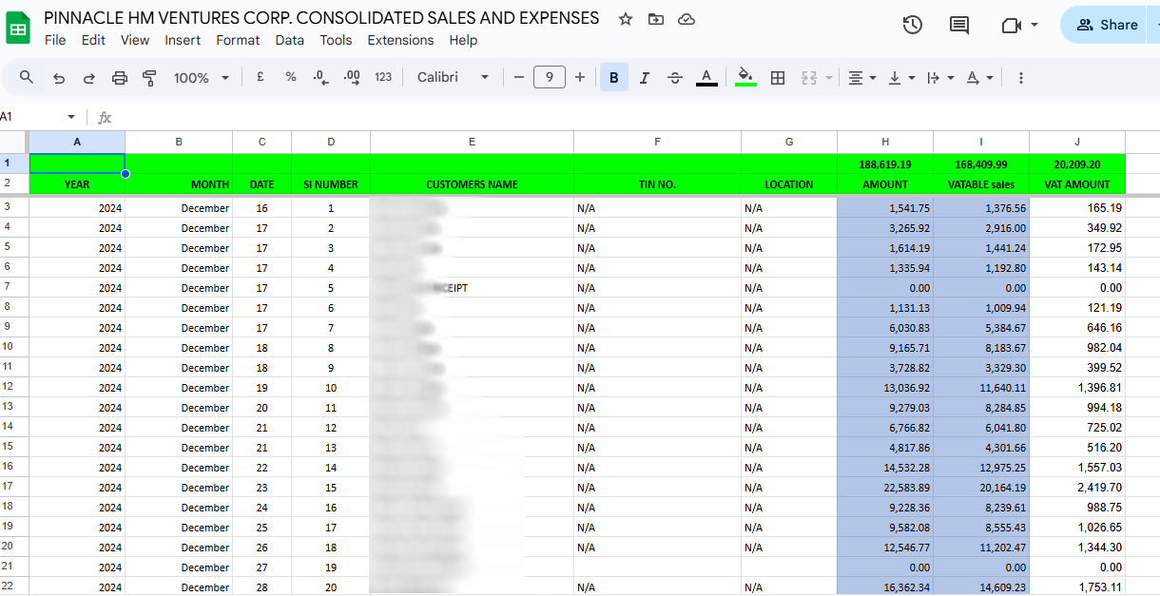Format as percent
The height and width of the screenshot is (596, 1160).
pyautogui.click(x=291, y=78)
